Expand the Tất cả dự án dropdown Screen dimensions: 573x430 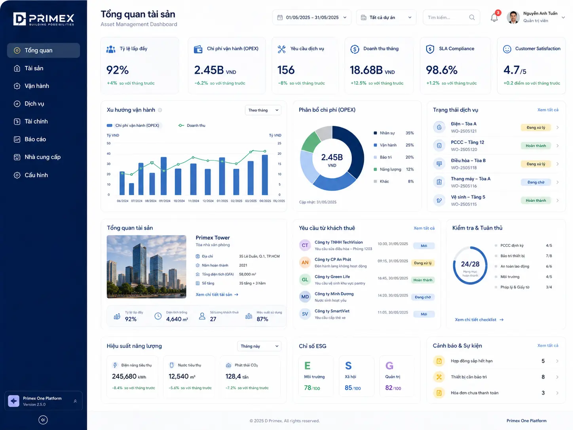[386, 17]
